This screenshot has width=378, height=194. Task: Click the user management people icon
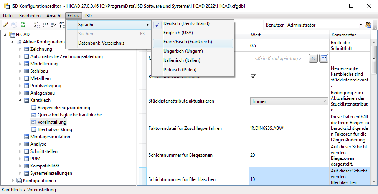tap(368, 25)
